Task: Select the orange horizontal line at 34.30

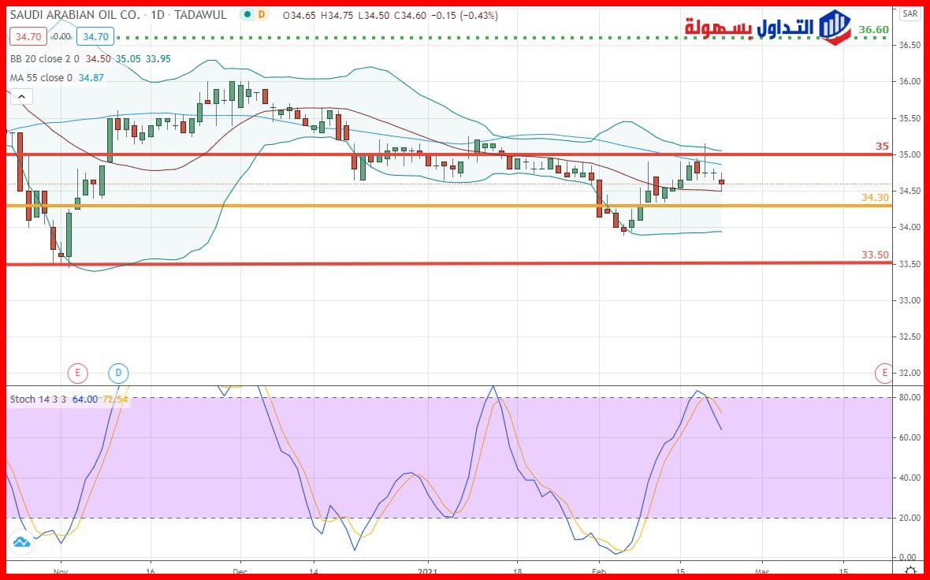Action: 448,206
